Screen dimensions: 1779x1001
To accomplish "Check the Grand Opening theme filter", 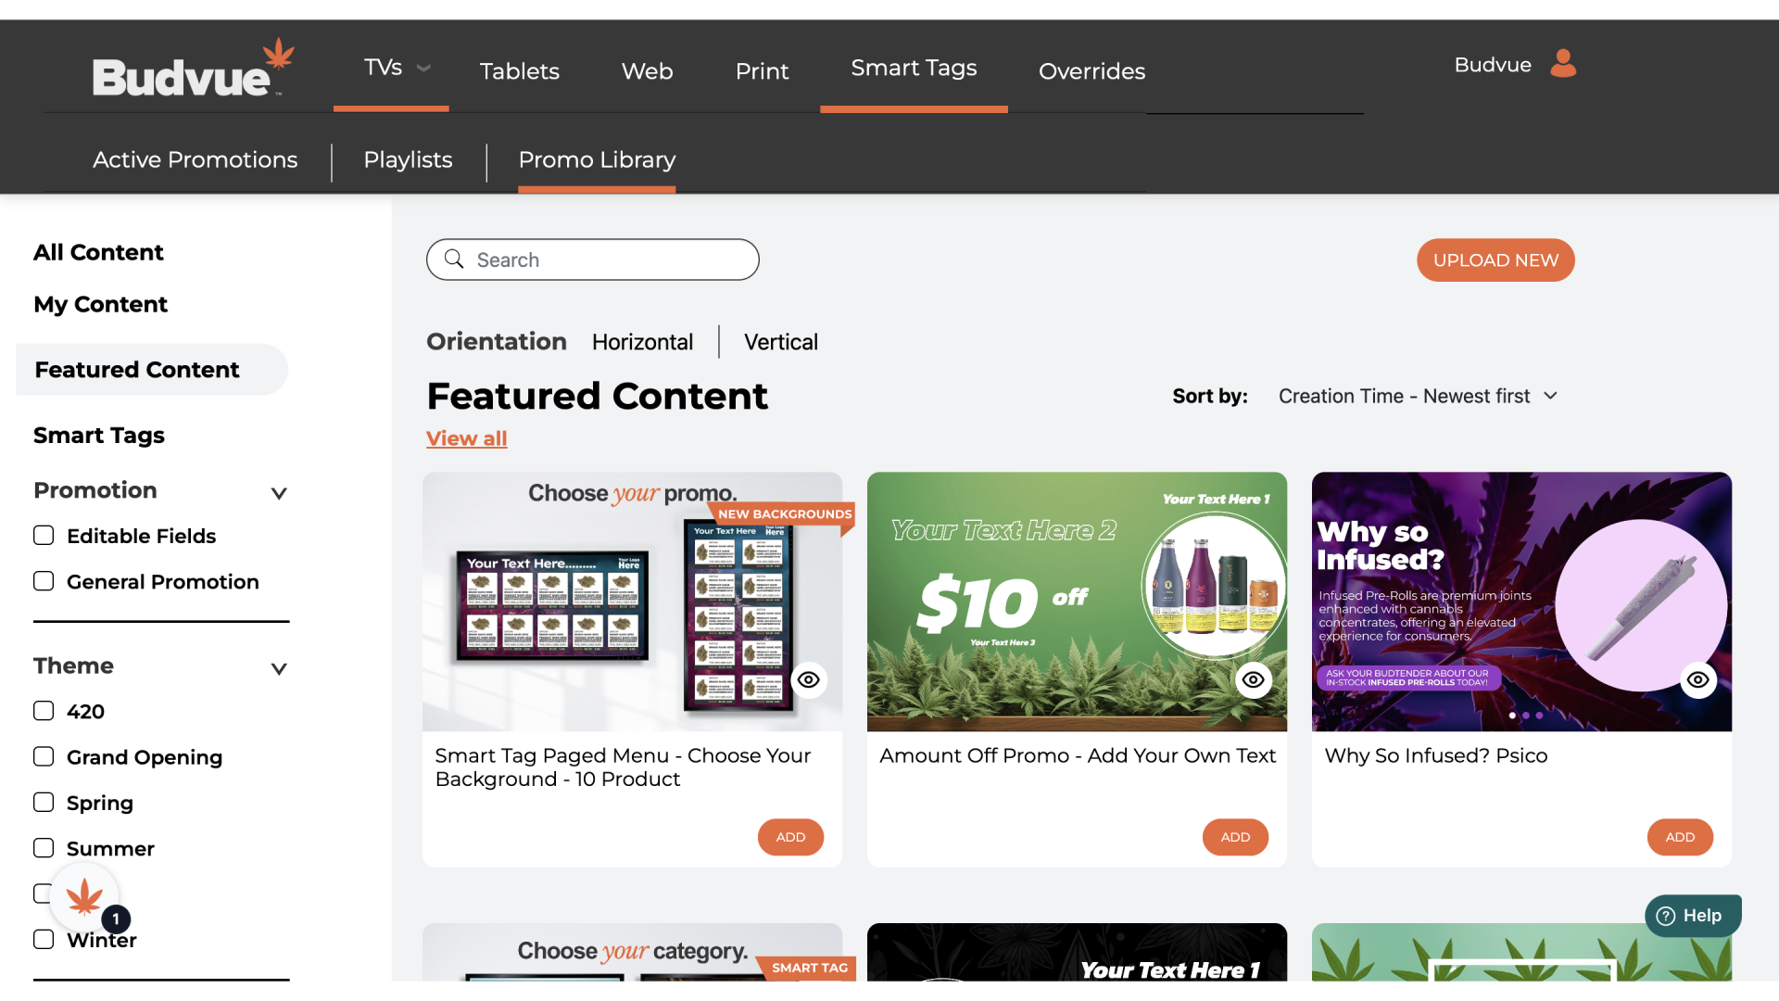I will point(44,757).
